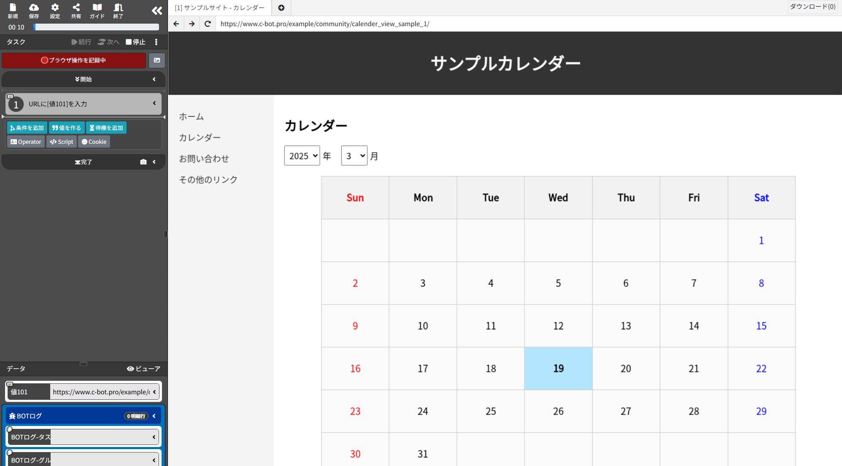This screenshot has height=466, width=842.
Task: Click the 0明細行 badge
Action: tap(136, 416)
